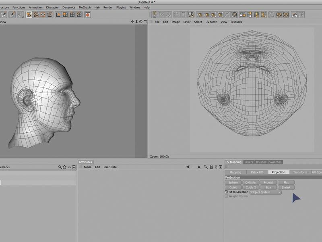The width and height of the screenshot is (322, 242).
Task: Open the Layers tab
Action: [249, 162]
